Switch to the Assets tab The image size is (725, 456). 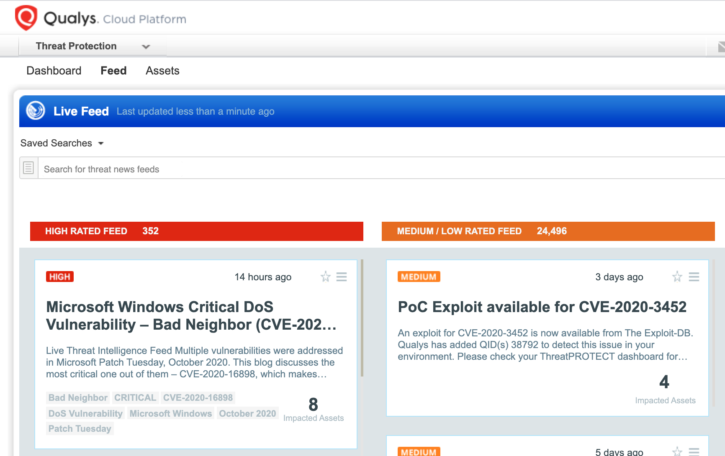[x=162, y=71]
